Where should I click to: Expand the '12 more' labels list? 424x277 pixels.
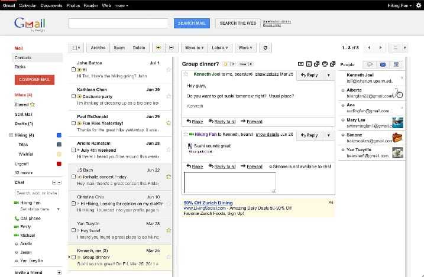(x=24, y=173)
